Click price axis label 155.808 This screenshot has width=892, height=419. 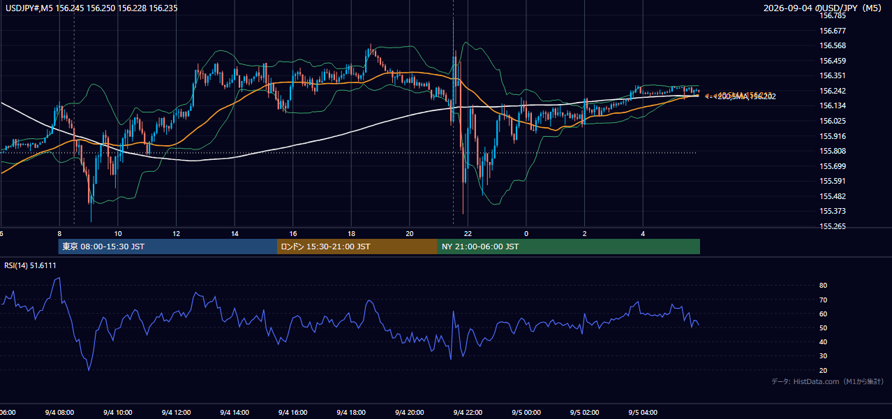click(x=832, y=151)
